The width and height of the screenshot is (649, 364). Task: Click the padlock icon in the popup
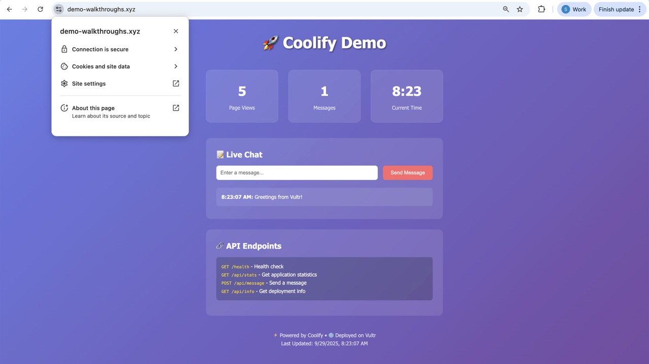click(64, 49)
